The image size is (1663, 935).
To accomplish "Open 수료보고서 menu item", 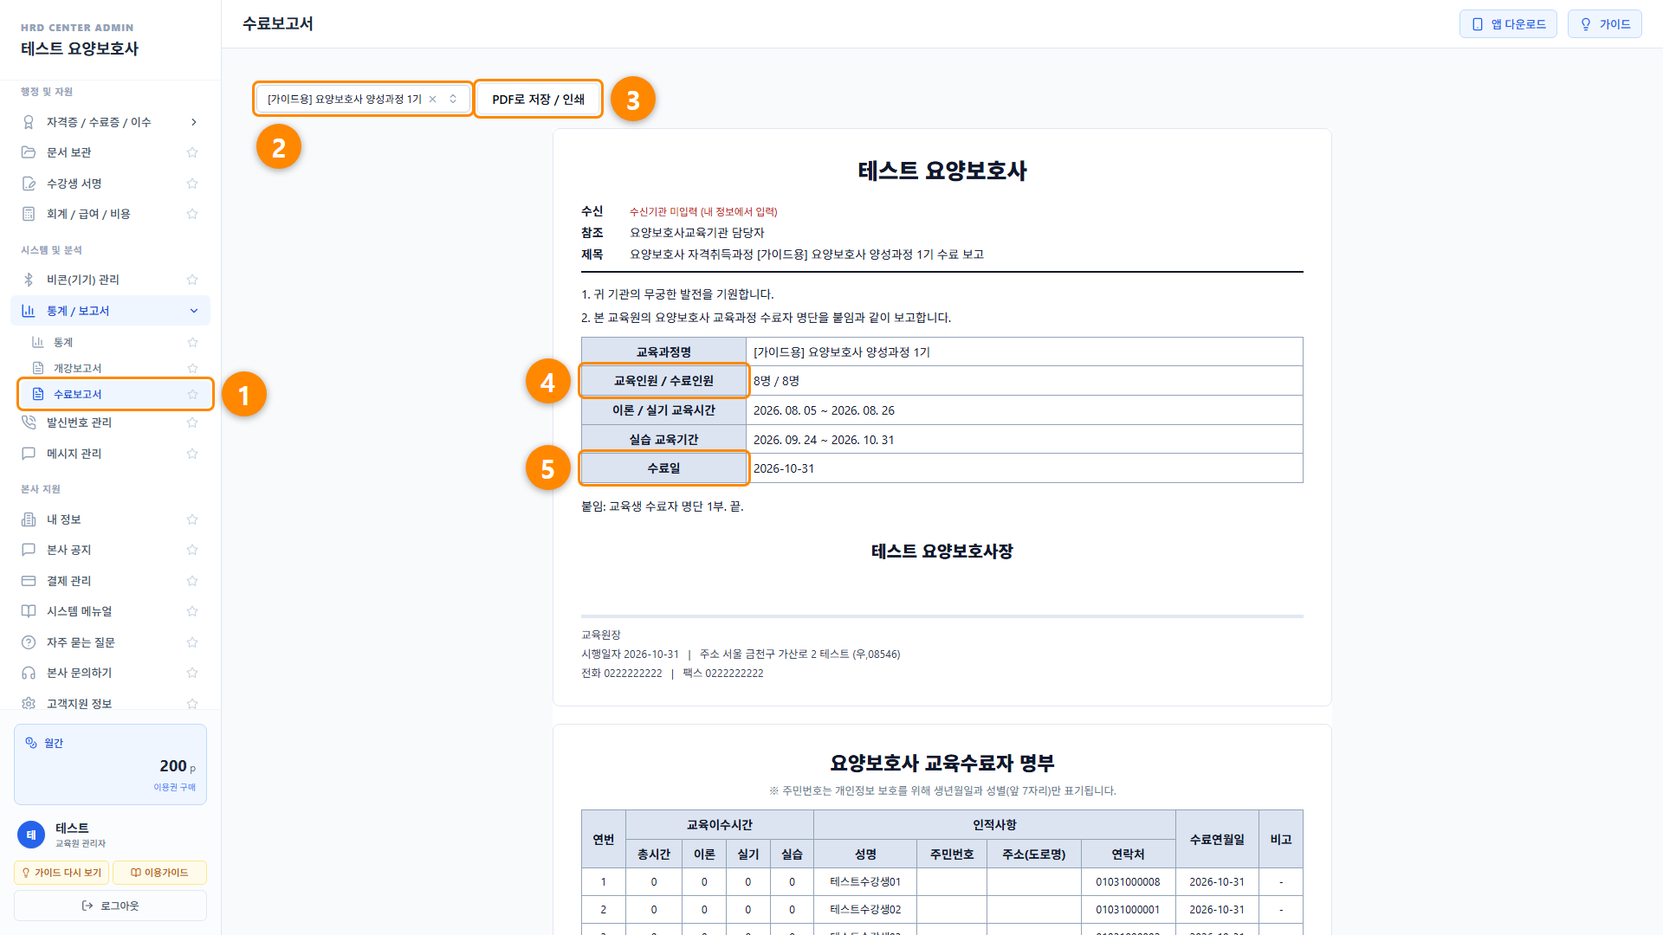I will pyautogui.click(x=114, y=394).
